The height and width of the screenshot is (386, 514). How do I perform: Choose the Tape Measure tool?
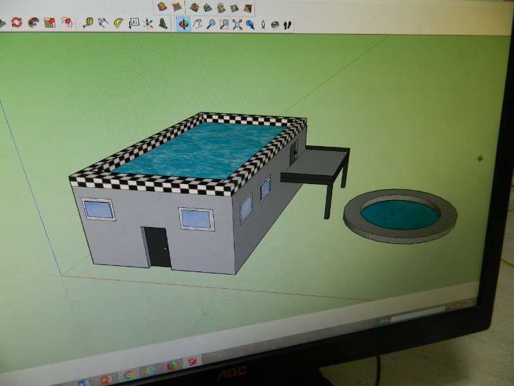88,23
